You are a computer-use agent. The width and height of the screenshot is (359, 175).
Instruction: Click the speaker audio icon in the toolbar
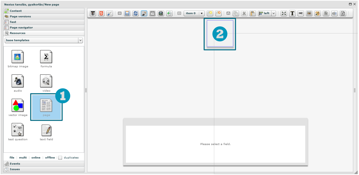(334, 13)
